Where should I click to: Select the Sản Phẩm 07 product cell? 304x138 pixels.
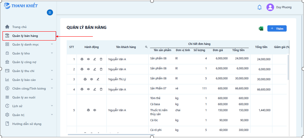pos(158,88)
